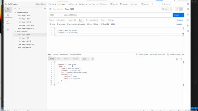Switch to request Settings tab
This screenshot has height=111, width=198.
[111, 20]
